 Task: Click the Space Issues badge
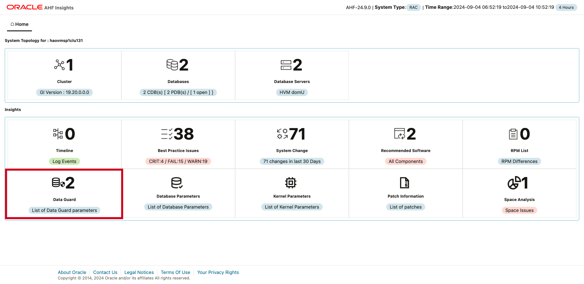coord(519,210)
